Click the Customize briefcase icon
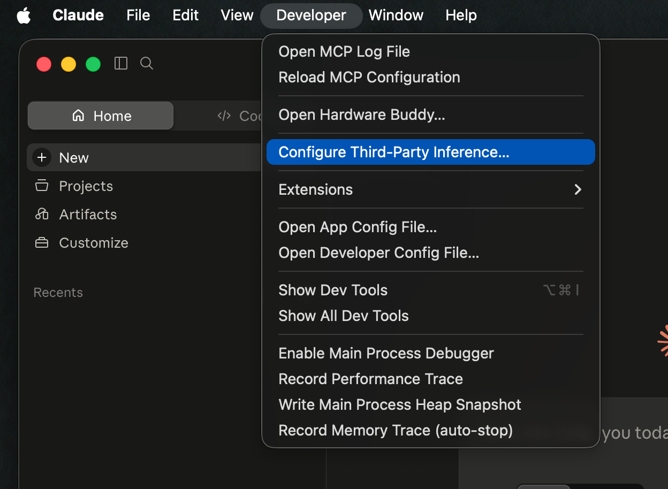Viewport: 668px width, 489px height. [41, 243]
